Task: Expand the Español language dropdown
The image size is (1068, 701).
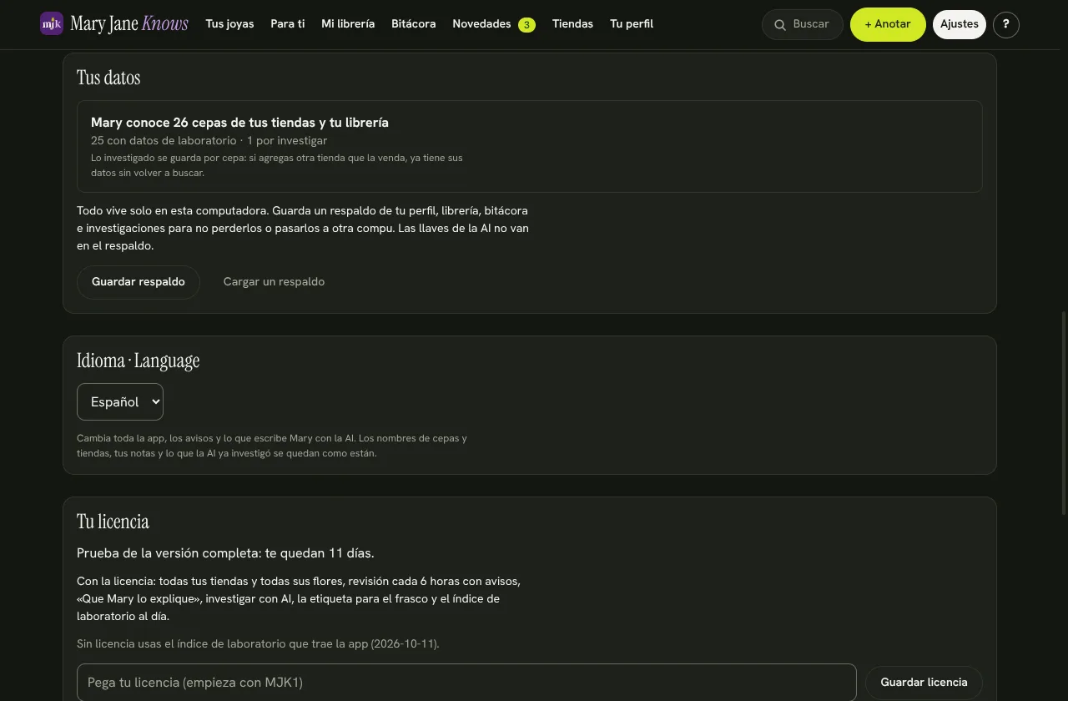Action: (x=120, y=402)
